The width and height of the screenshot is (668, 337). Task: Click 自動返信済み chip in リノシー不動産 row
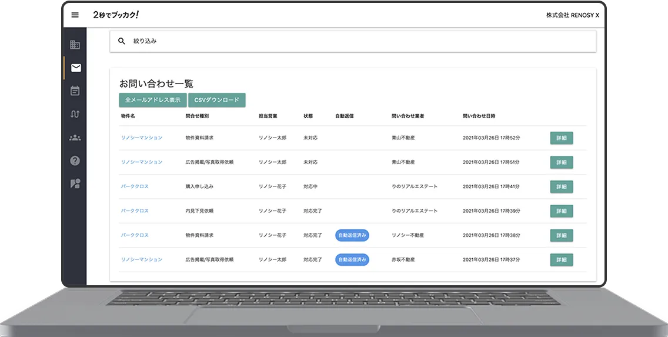click(x=352, y=235)
